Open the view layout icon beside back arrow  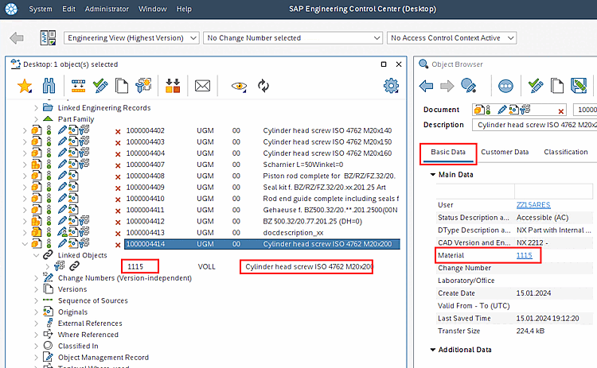click(48, 38)
